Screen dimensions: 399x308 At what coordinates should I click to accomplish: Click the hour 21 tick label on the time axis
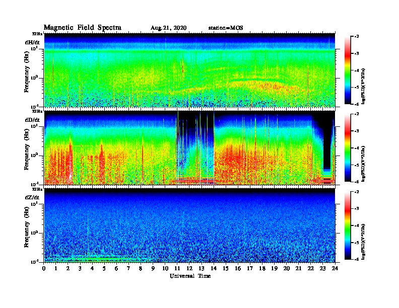[x=298, y=268]
